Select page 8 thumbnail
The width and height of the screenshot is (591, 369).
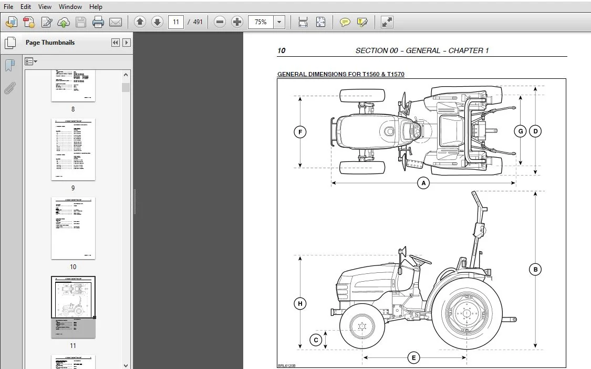tap(73, 85)
